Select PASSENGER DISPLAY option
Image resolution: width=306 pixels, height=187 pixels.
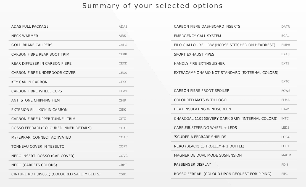pyautogui.click(x=234, y=165)
